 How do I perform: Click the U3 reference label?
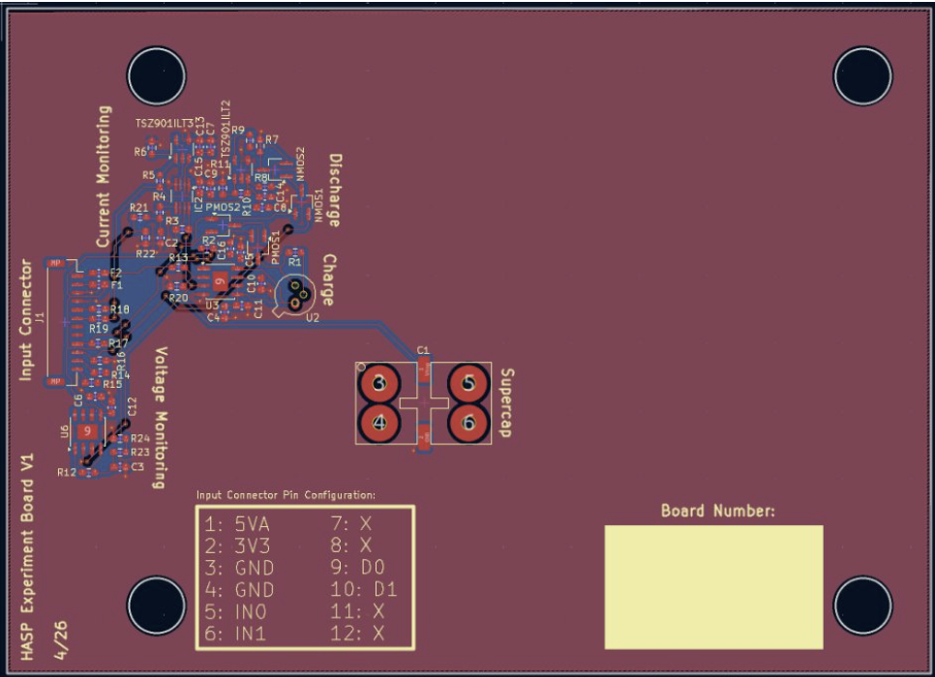(x=212, y=305)
